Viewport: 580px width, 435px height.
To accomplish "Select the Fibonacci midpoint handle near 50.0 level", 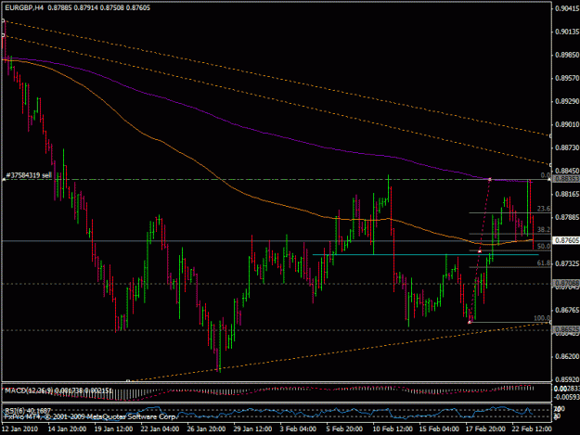I will pyautogui.click(x=480, y=251).
